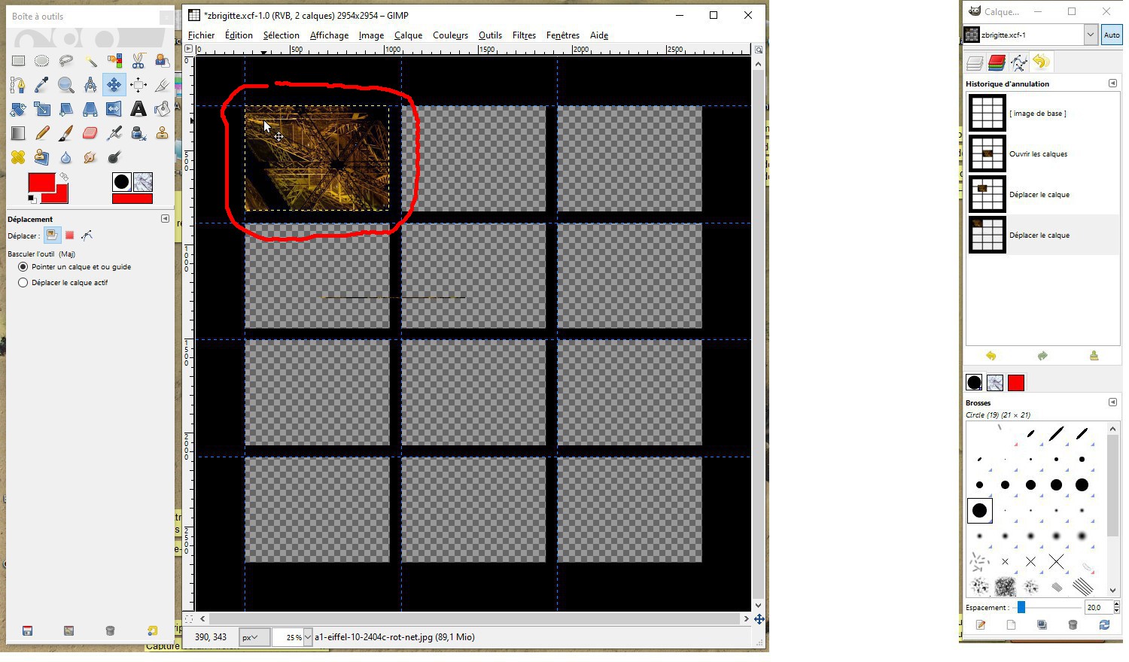
Task: Click the redo arrow in history panel
Action: click(1042, 356)
